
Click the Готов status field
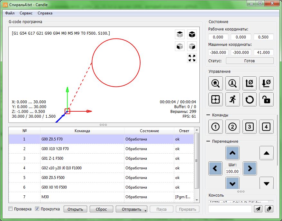[250, 61]
